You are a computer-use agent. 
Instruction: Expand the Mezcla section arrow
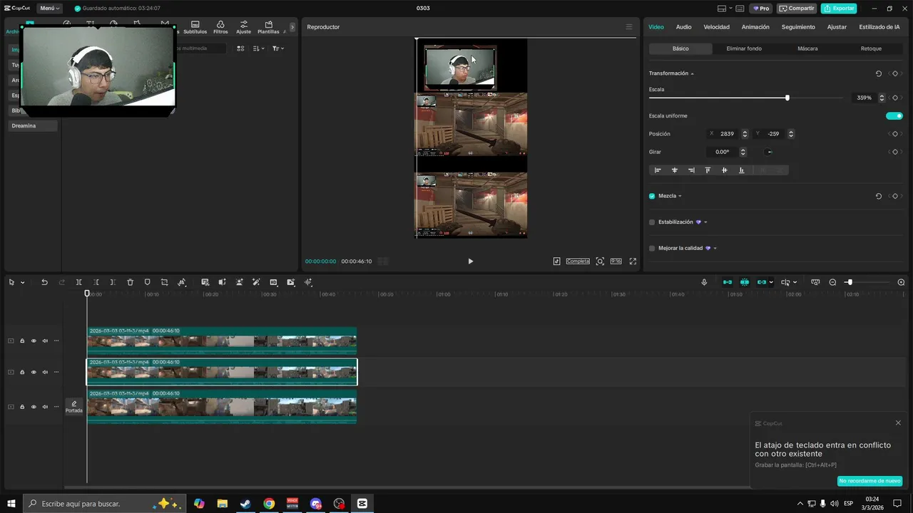(680, 196)
